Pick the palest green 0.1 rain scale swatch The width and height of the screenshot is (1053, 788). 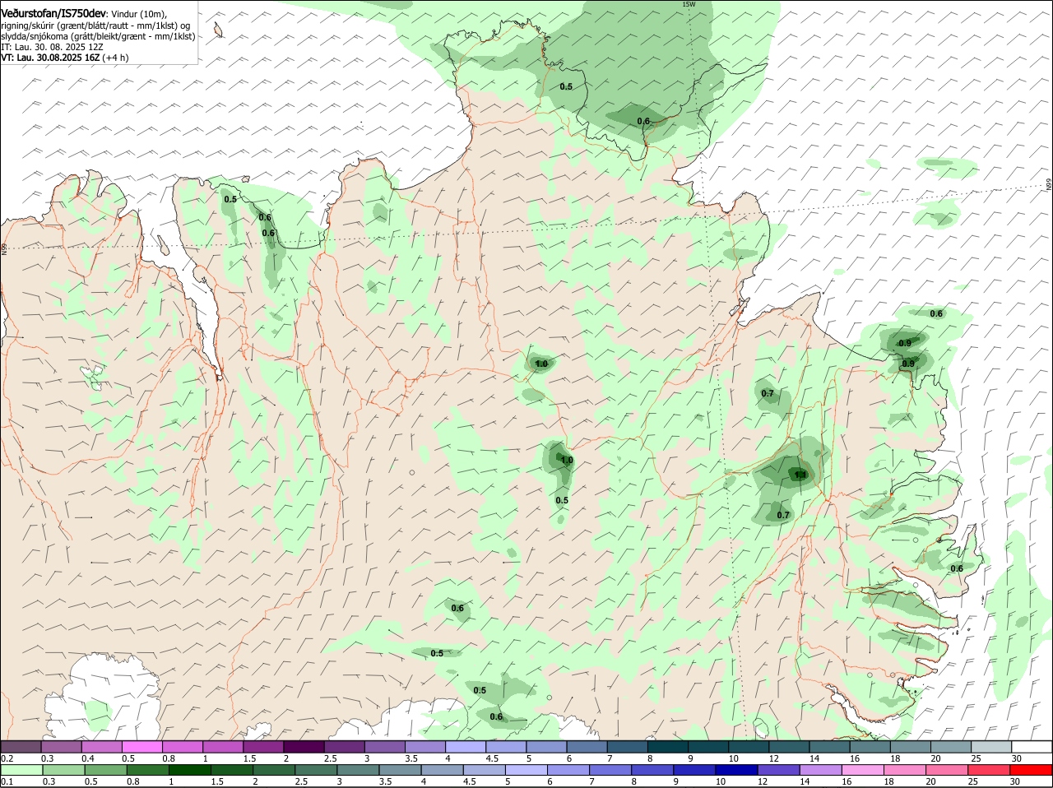click(21, 770)
